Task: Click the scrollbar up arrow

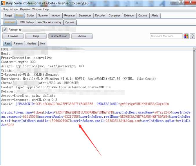Action: [x=195, y=49]
